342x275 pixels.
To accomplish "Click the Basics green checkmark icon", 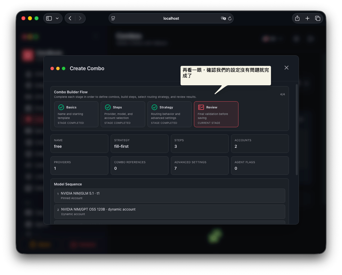I will click(x=61, y=107).
